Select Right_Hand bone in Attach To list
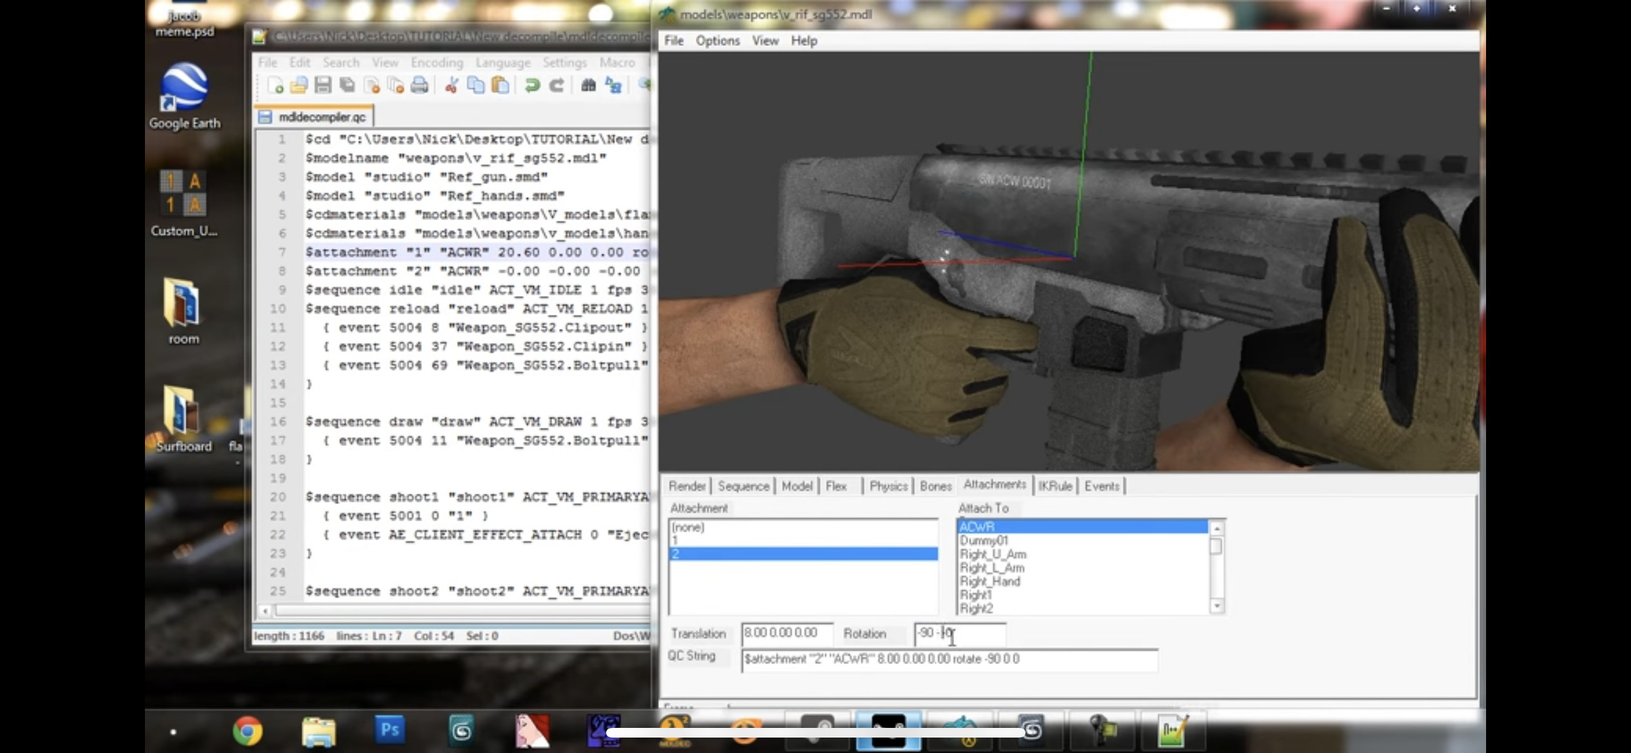Viewport: 1631px width, 753px height. tap(1082, 581)
